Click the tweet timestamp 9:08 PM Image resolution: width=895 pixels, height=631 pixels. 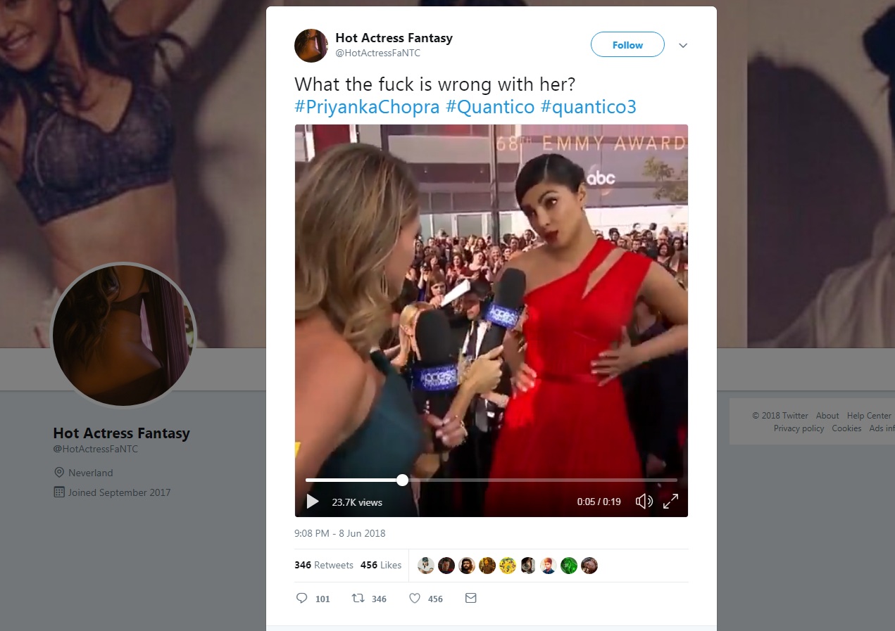point(340,533)
